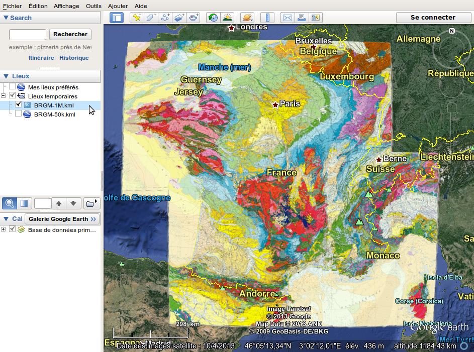
Task: View the current map in Google Maps
Action: click(316, 18)
